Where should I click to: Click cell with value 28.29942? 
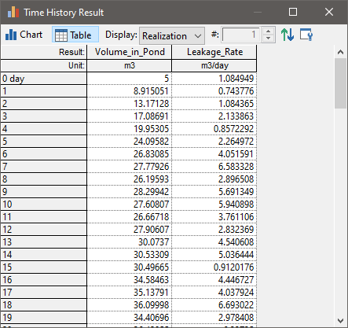[130, 192]
